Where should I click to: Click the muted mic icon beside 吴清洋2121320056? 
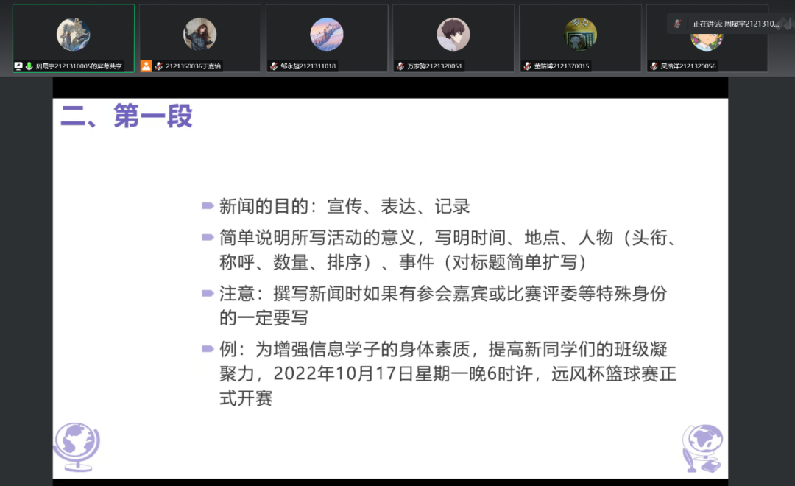(654, 66)
